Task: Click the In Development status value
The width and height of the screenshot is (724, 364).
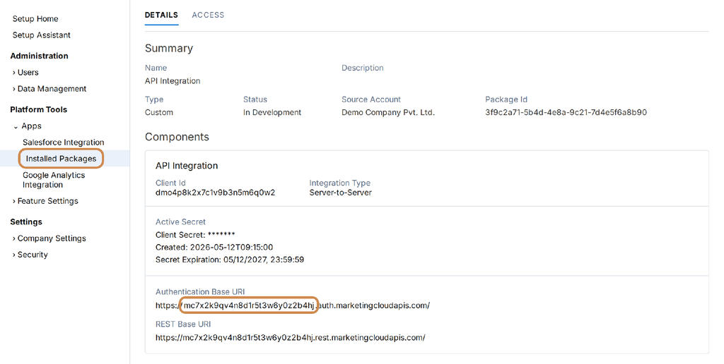Action: [272, 112]
